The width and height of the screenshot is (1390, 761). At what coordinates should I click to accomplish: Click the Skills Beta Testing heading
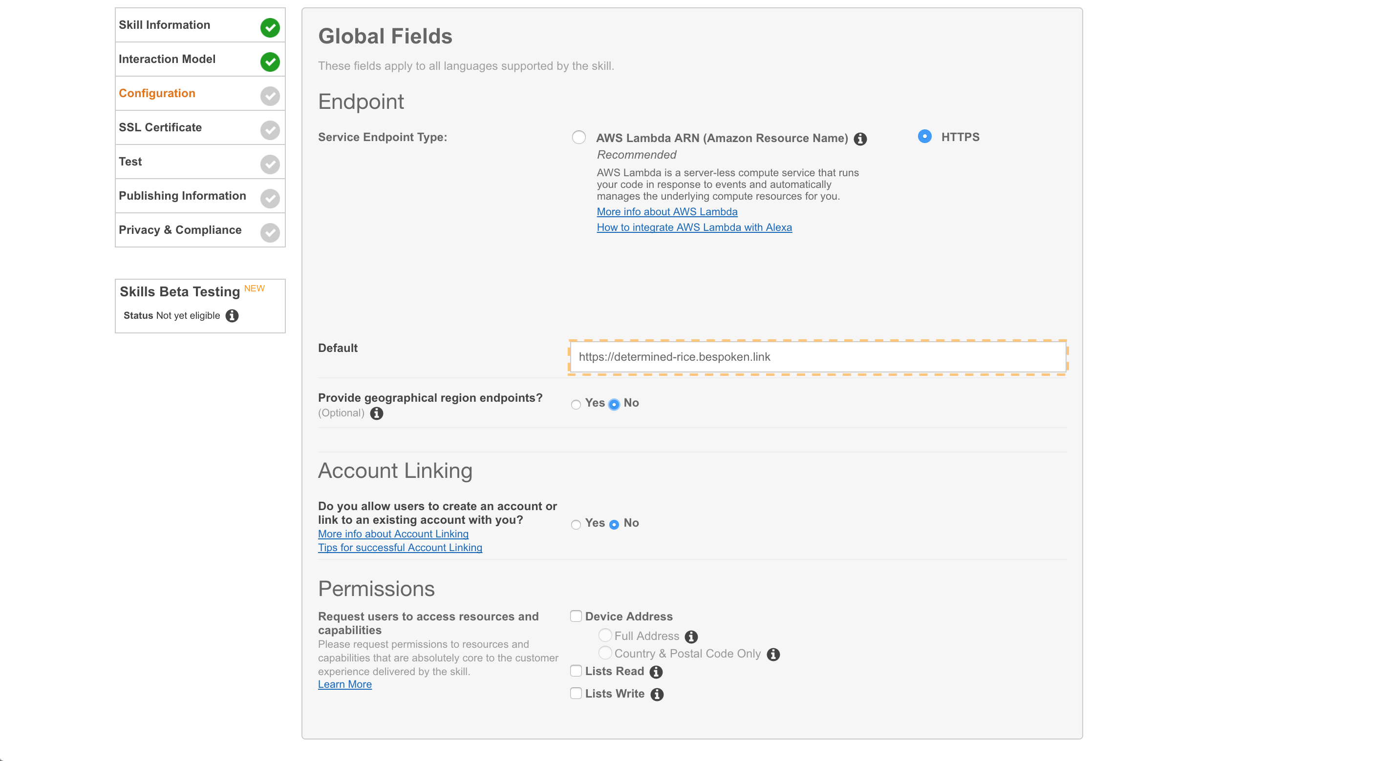click(180, 291)
